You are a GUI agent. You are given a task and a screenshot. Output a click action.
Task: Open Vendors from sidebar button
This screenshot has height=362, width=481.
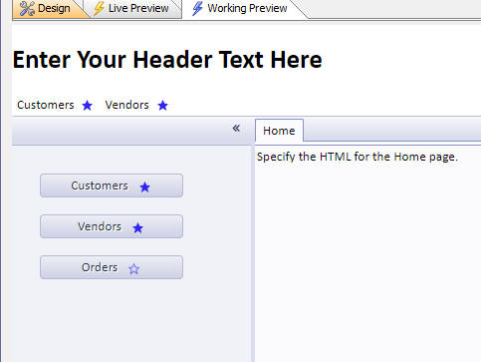tap(112, 226)
